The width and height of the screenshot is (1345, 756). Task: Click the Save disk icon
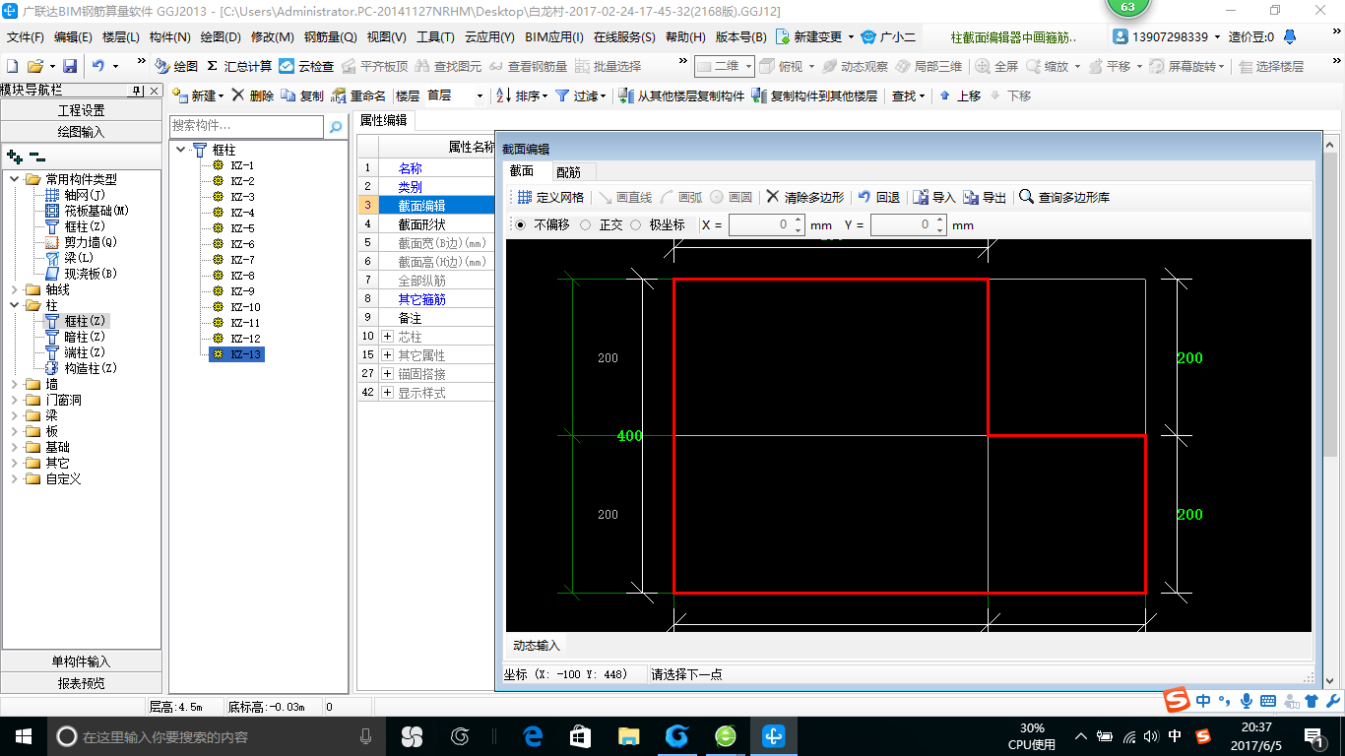(x=70, y=66)
